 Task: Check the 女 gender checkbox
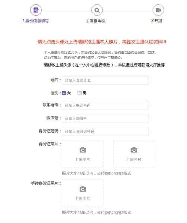tap(64, 93)
